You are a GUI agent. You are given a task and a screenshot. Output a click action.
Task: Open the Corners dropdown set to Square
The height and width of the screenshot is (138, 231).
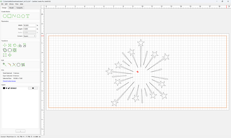(x=29, y=36)
